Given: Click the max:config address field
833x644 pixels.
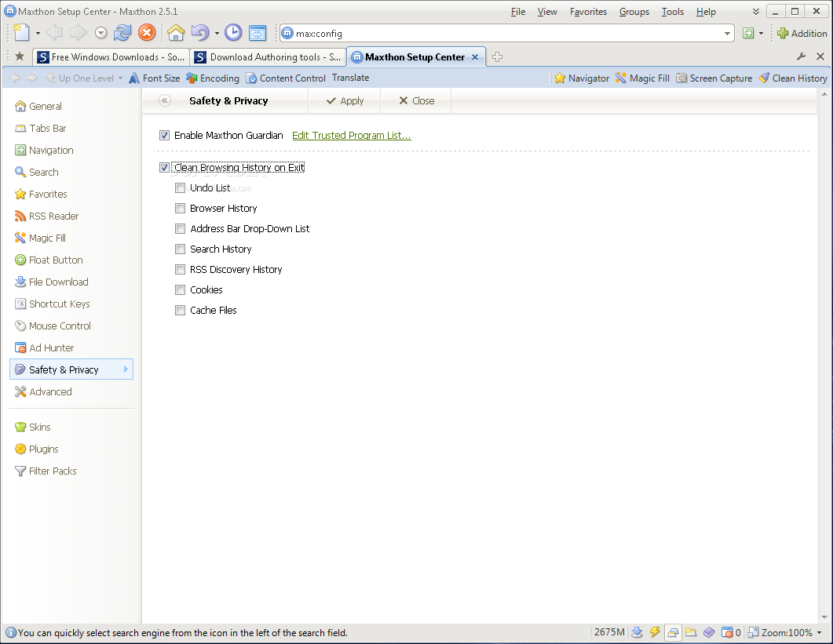Looking at the screenshot, I should pos(507,34).
